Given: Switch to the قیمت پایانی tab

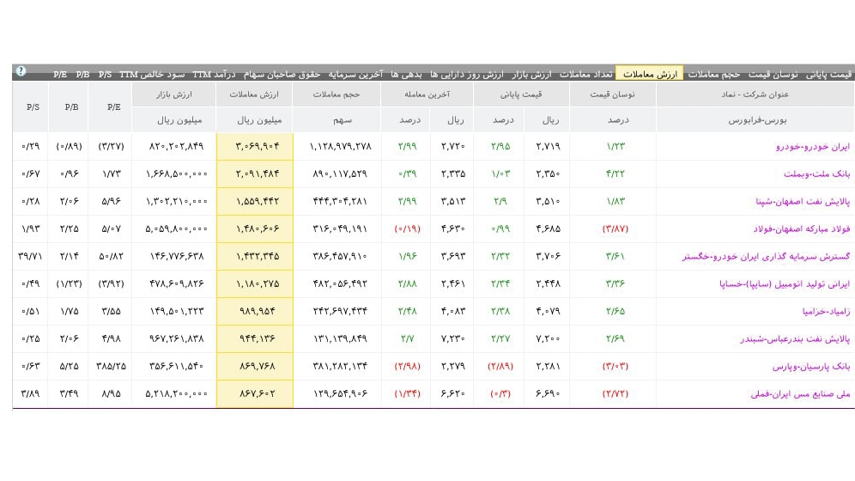Looking at the screenshot, I should coord(829,74).
